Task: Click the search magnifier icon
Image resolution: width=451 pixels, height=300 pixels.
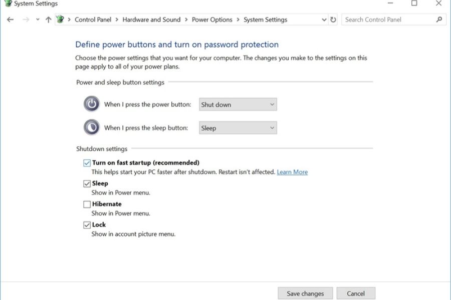Action: (x=439, y=19)
